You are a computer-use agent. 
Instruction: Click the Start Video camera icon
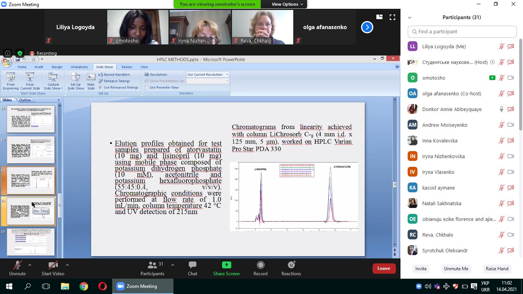tap(53, 265)
